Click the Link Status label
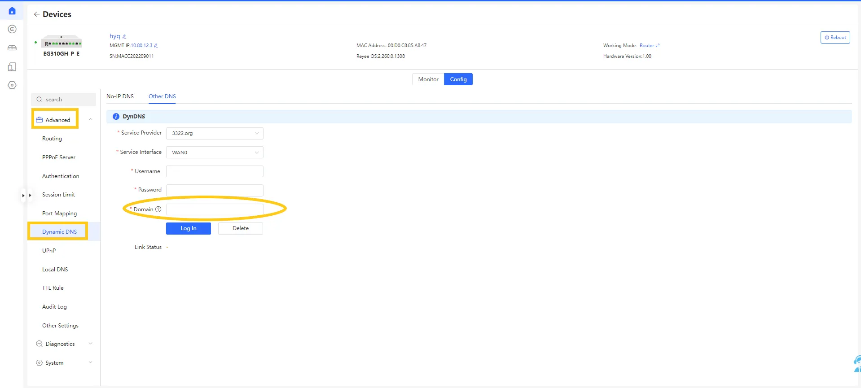The image size is (861, 388). point(148,247)
